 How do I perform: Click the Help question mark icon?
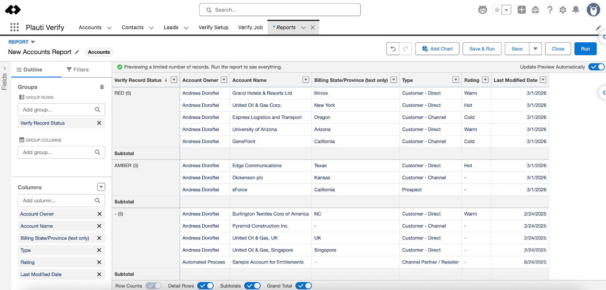tap(550, 10)
